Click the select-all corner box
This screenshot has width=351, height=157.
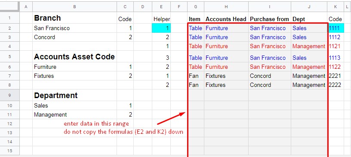tap(9, 7)
